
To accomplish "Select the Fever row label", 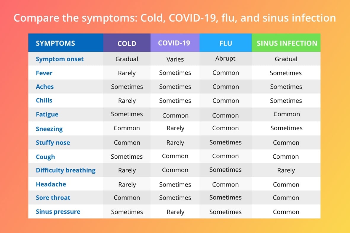I will pos(44,73).
